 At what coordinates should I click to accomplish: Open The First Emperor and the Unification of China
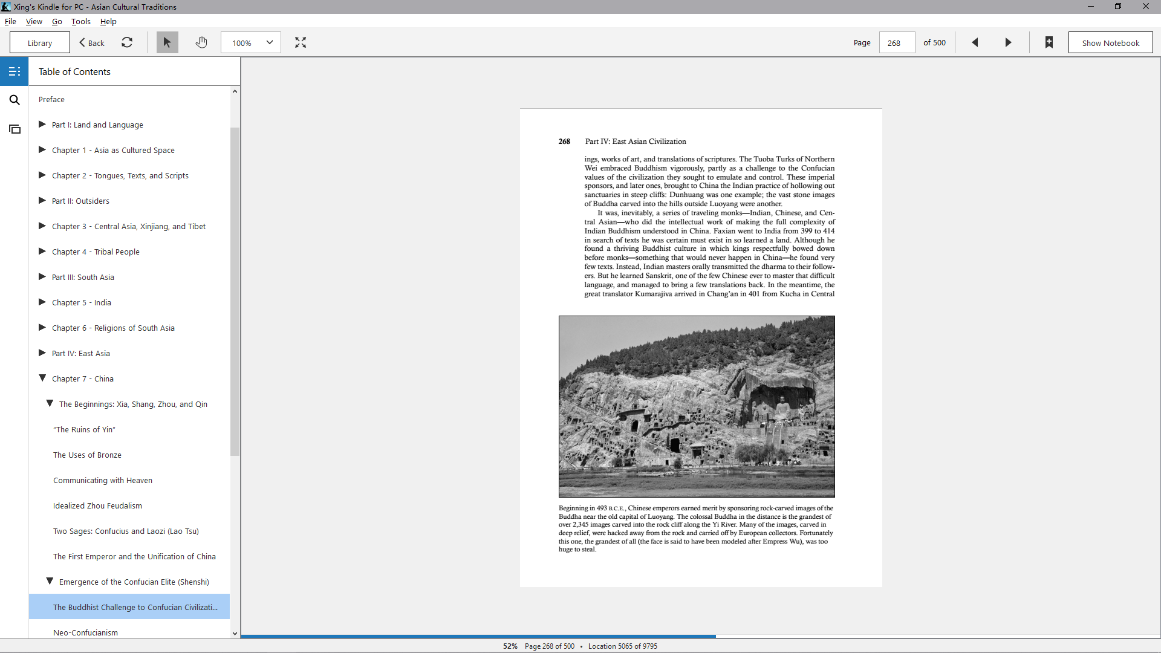(134, 556)
